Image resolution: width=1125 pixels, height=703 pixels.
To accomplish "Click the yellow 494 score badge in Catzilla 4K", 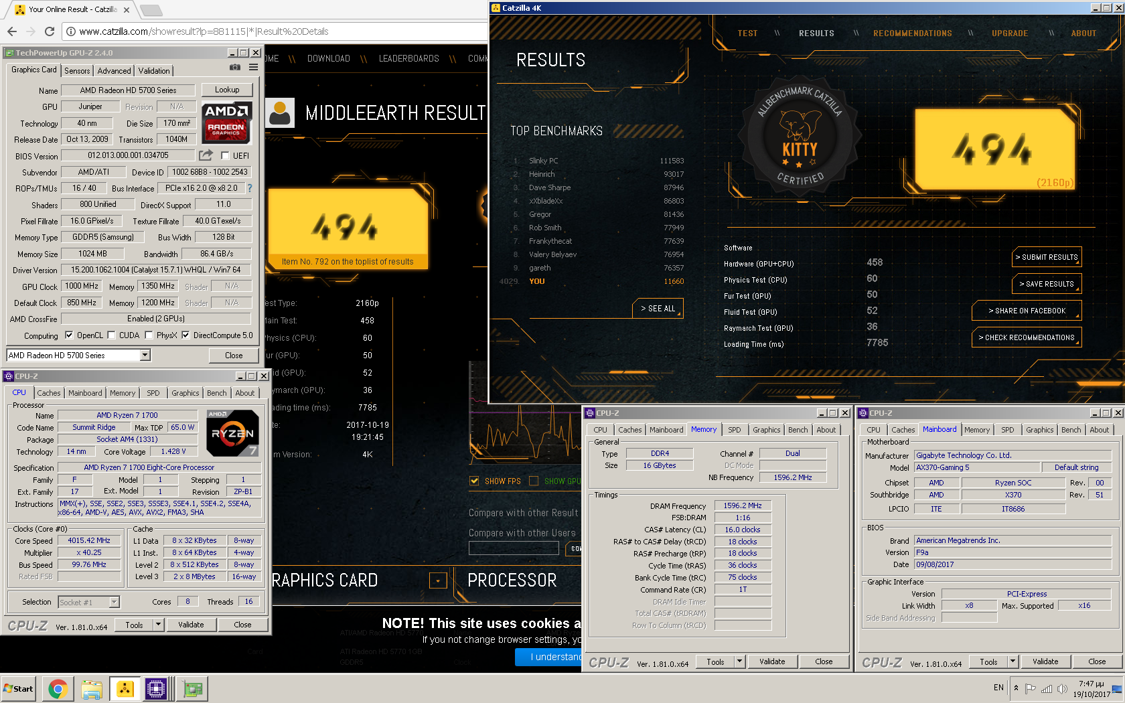I will [994, 149].
